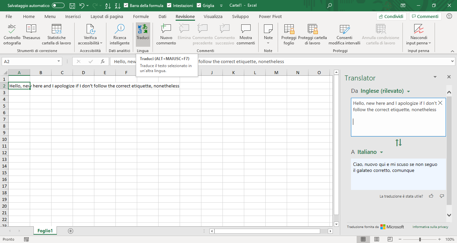This screenshot has width=457, height=243.
Task: Collapse the ribbon
Action: pos(452,51)
